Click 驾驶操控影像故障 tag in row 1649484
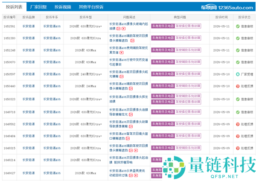Viewport: 256px width, 181px height. [x=188, y=136]
